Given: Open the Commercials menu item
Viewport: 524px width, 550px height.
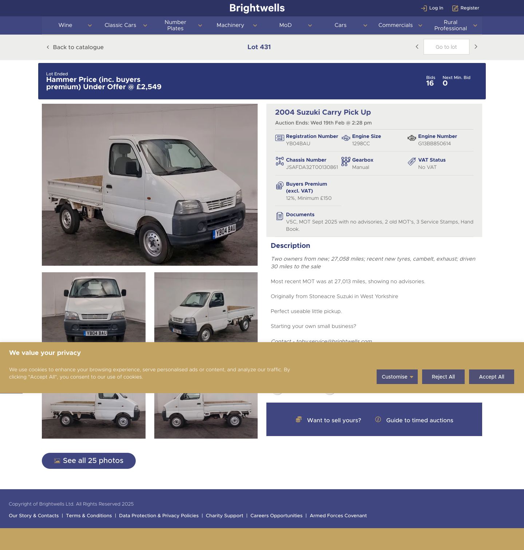Looking at the screenshot, I should (396, 25).
